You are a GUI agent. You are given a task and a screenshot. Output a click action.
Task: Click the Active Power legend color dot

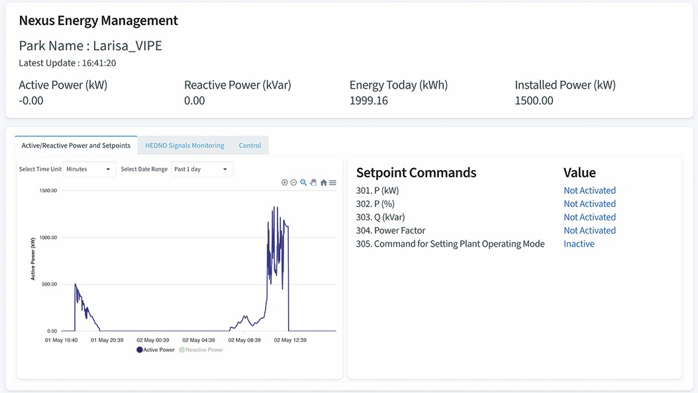tap(139, 350)
